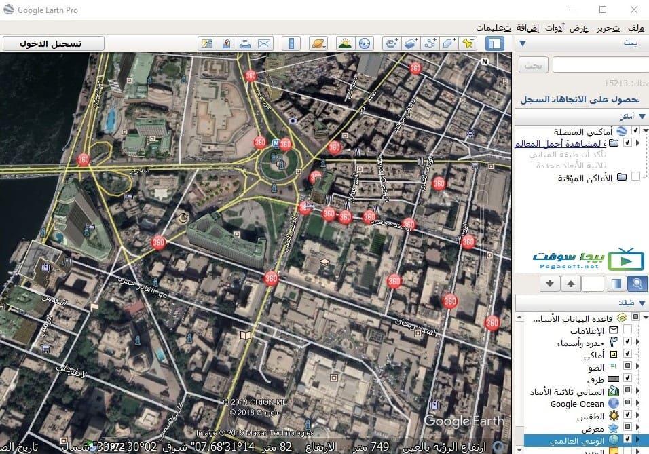Move item up with the up arrow
The width and height of the screenshot is (649, 454).
point(571,284)
